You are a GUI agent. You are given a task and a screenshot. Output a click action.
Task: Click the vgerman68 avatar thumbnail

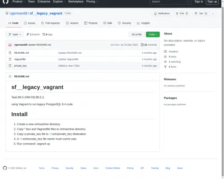tap(10, 45)
